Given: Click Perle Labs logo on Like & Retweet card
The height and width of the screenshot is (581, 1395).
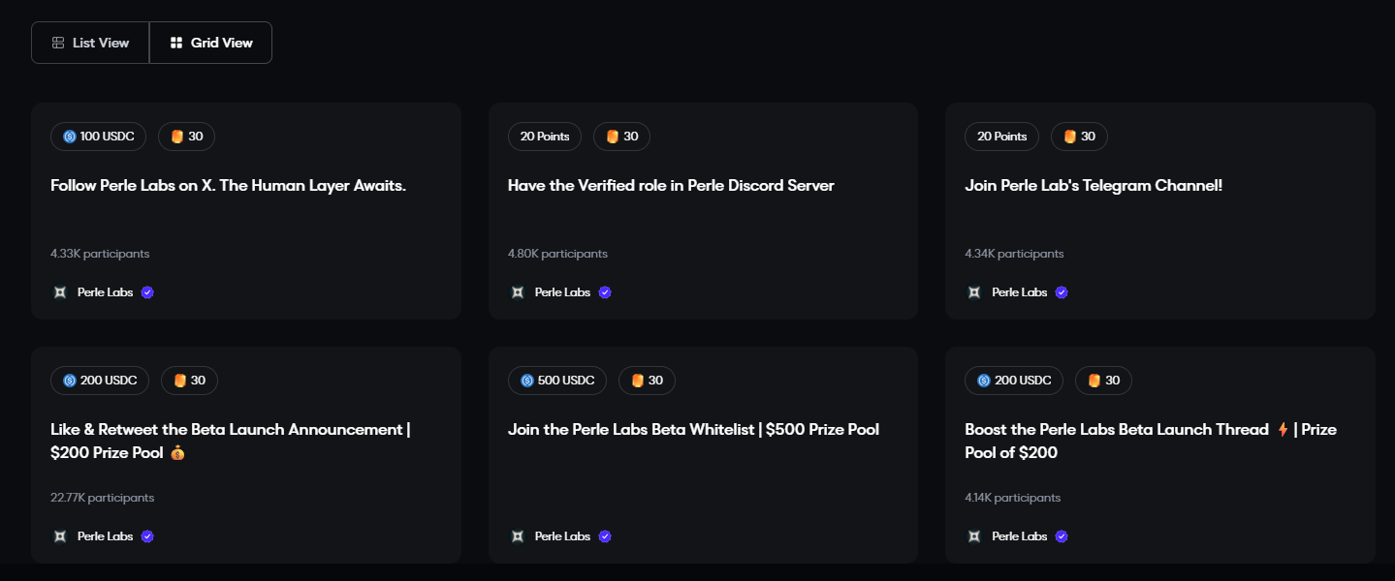Looking at the screenshot, I should click(x=60, y=536).
